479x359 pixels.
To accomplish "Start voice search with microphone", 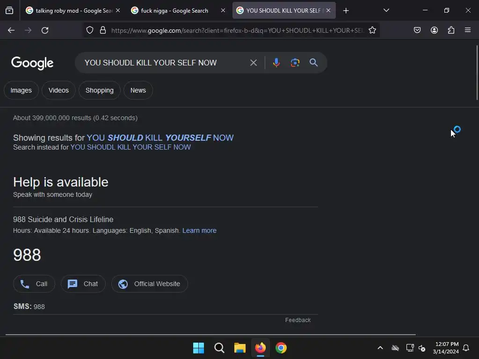I will tap(276, 63).
